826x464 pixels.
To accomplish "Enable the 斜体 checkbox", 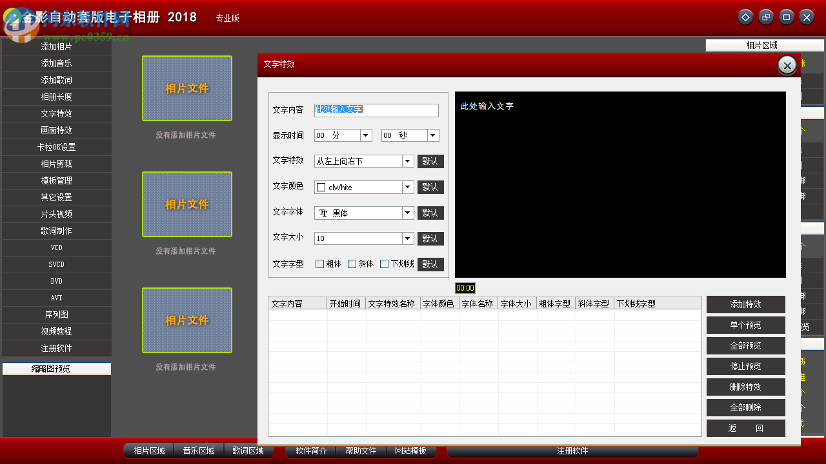I will 352,264.
